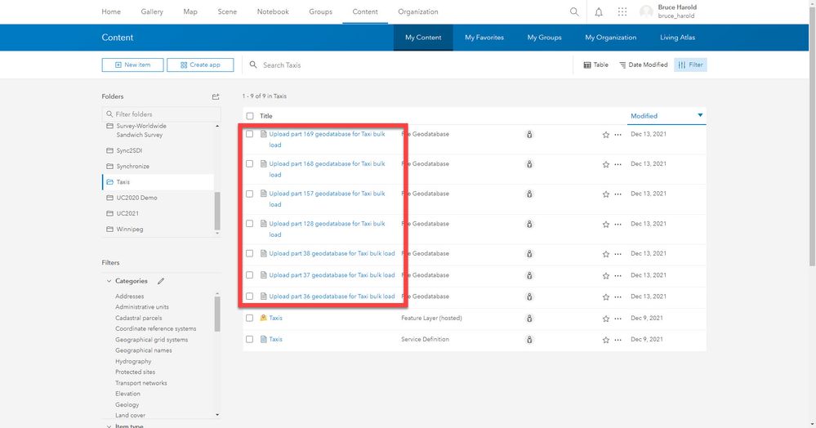Switch to My Organization tab
The width and height of the screenshot is (816, 428).
click(x=610, y=38)
